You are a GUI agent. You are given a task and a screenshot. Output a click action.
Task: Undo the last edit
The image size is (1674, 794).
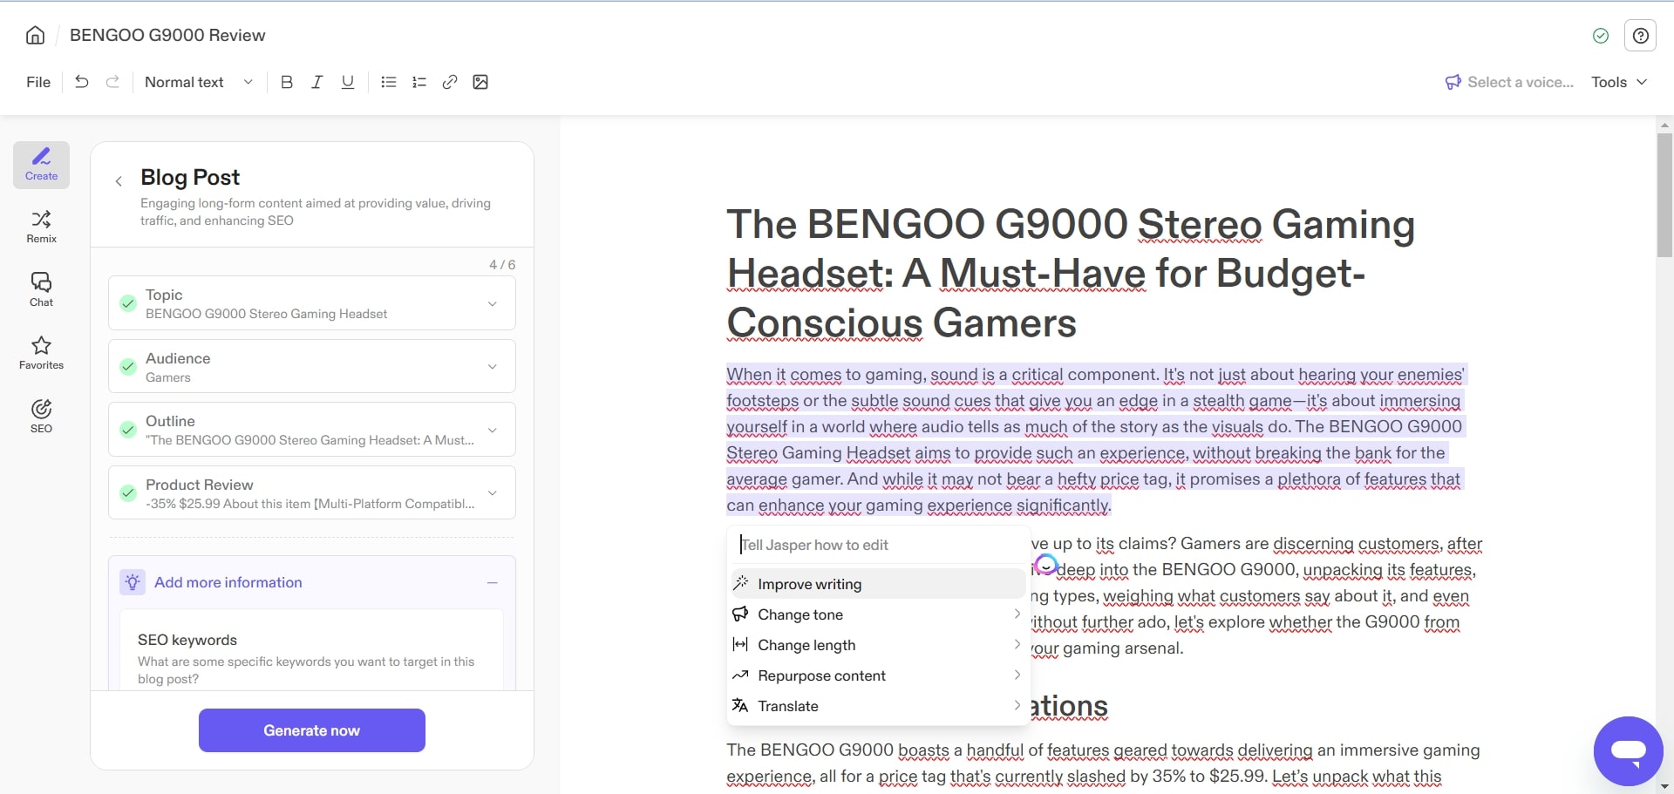[81, 81]
